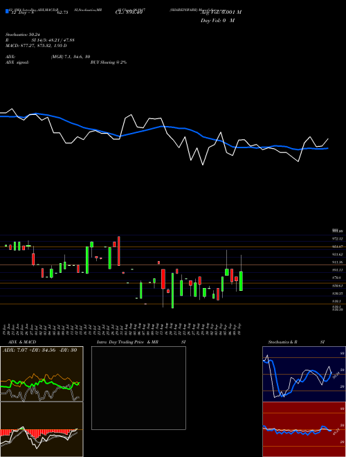Screen dimensions: 346x457
Task: Click the 870.8 price axis label
Action: [337, 278]
